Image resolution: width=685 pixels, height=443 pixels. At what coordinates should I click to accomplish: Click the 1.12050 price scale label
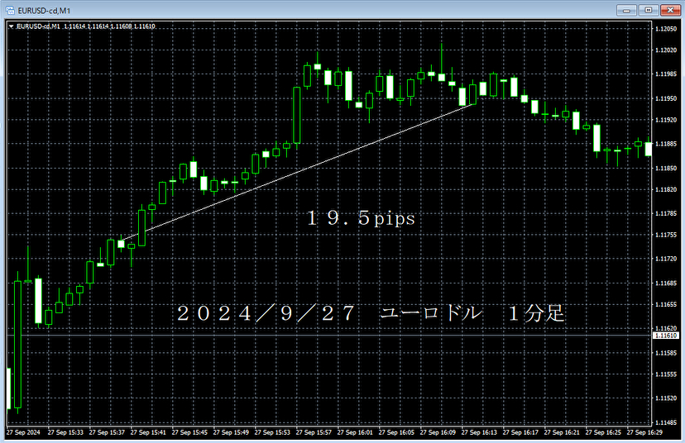point(666,29)
